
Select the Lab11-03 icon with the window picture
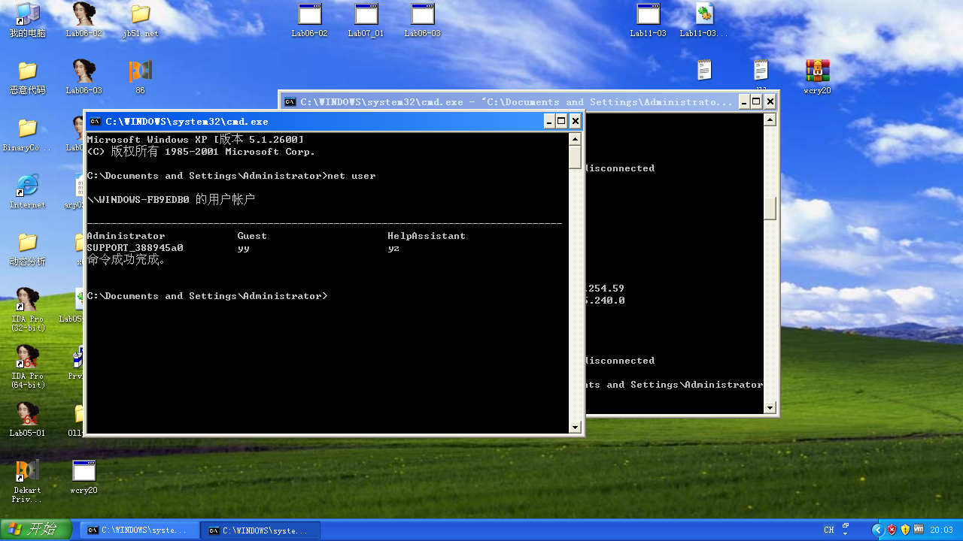tap(649, 19)
